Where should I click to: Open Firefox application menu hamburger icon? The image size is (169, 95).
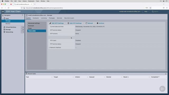coord(167,8)
